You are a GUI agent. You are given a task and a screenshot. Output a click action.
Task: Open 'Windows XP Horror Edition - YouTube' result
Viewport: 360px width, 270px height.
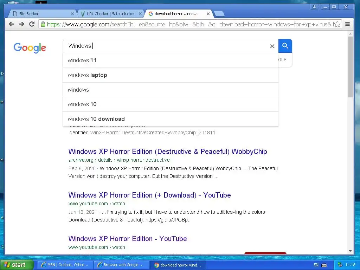pos(128,239)
